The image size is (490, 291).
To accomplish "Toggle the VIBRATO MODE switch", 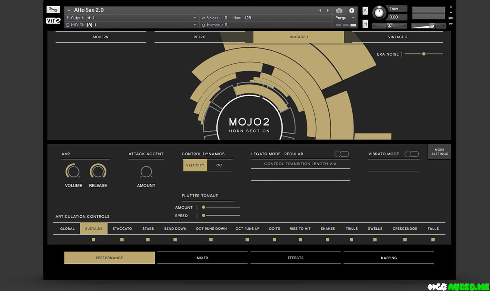I will 411,154.
